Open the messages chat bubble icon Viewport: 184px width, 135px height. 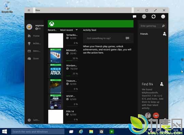point(135,17)
